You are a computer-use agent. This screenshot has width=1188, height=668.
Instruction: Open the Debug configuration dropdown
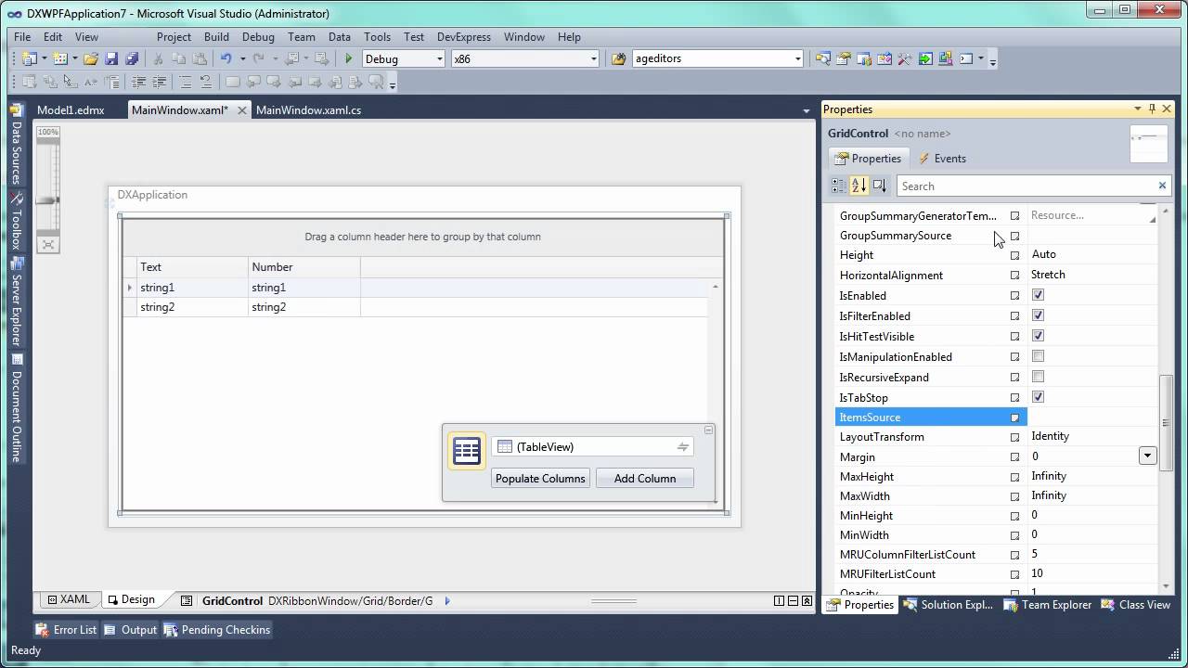[439, 58]
